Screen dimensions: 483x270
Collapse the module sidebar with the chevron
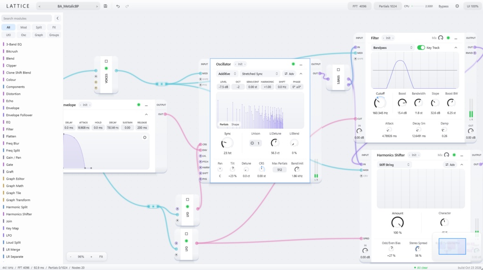click(x=57, y=18)
